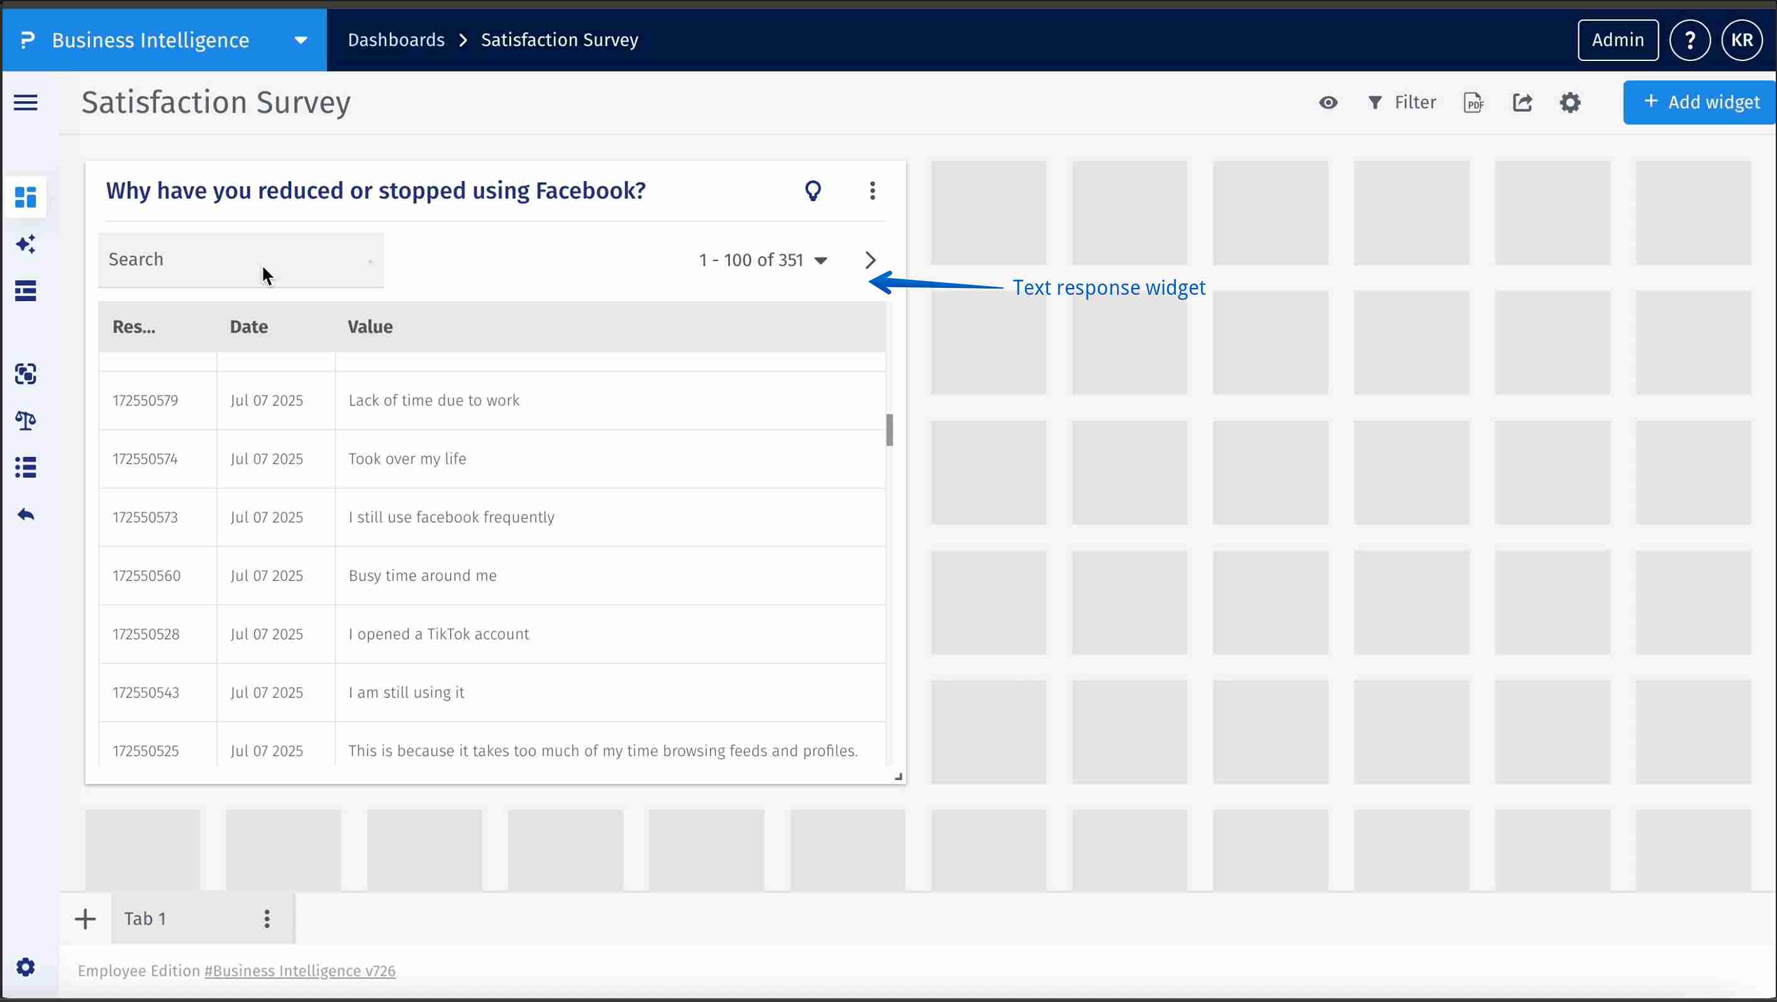Export the dashboard as PDF
This screenshot has height=1002, width=1777.
coord(1473,102)
